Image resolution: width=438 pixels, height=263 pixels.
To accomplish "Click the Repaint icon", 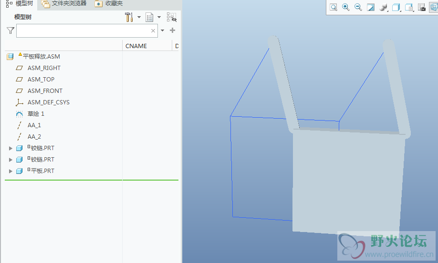I will click(x=371, y=7).
